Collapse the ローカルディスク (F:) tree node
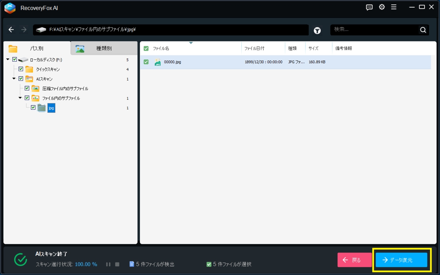 tap(8, 59)
